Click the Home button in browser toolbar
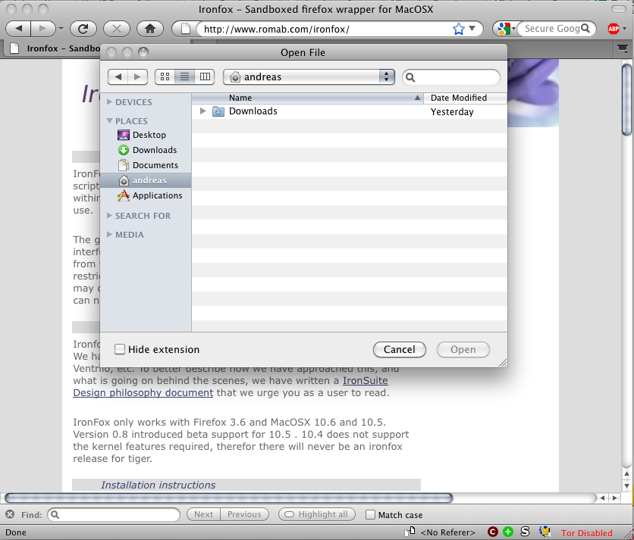Screen dimensions: 634x540 [x=149, y=28]
